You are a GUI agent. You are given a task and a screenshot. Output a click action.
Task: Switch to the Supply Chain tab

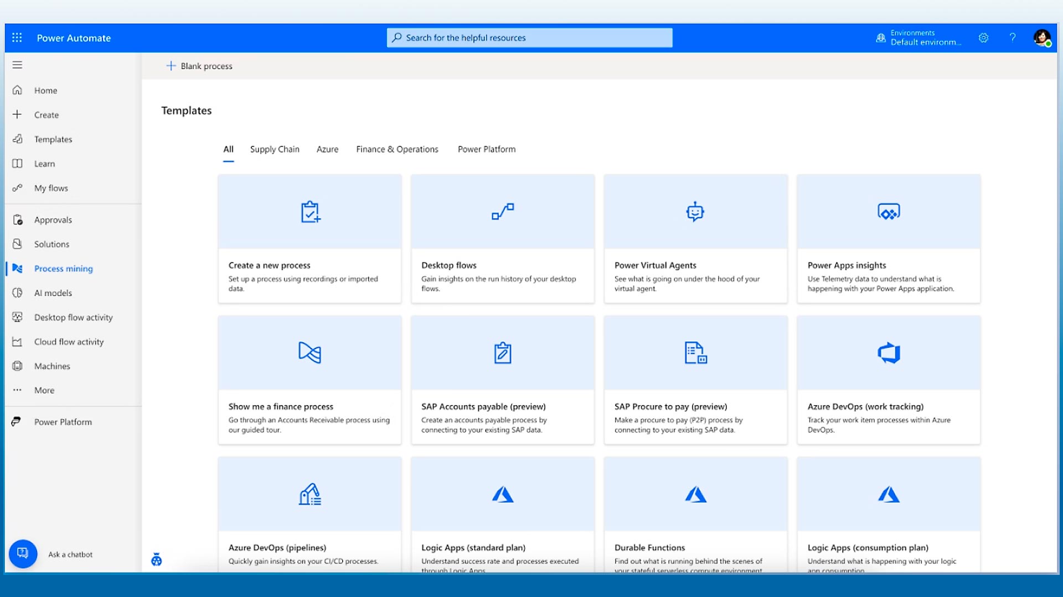[x=275, y=149]
